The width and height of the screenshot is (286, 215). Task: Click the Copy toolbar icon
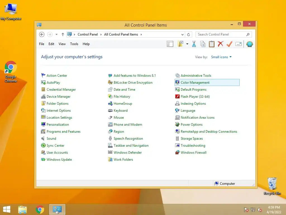[x=203, y=44]
